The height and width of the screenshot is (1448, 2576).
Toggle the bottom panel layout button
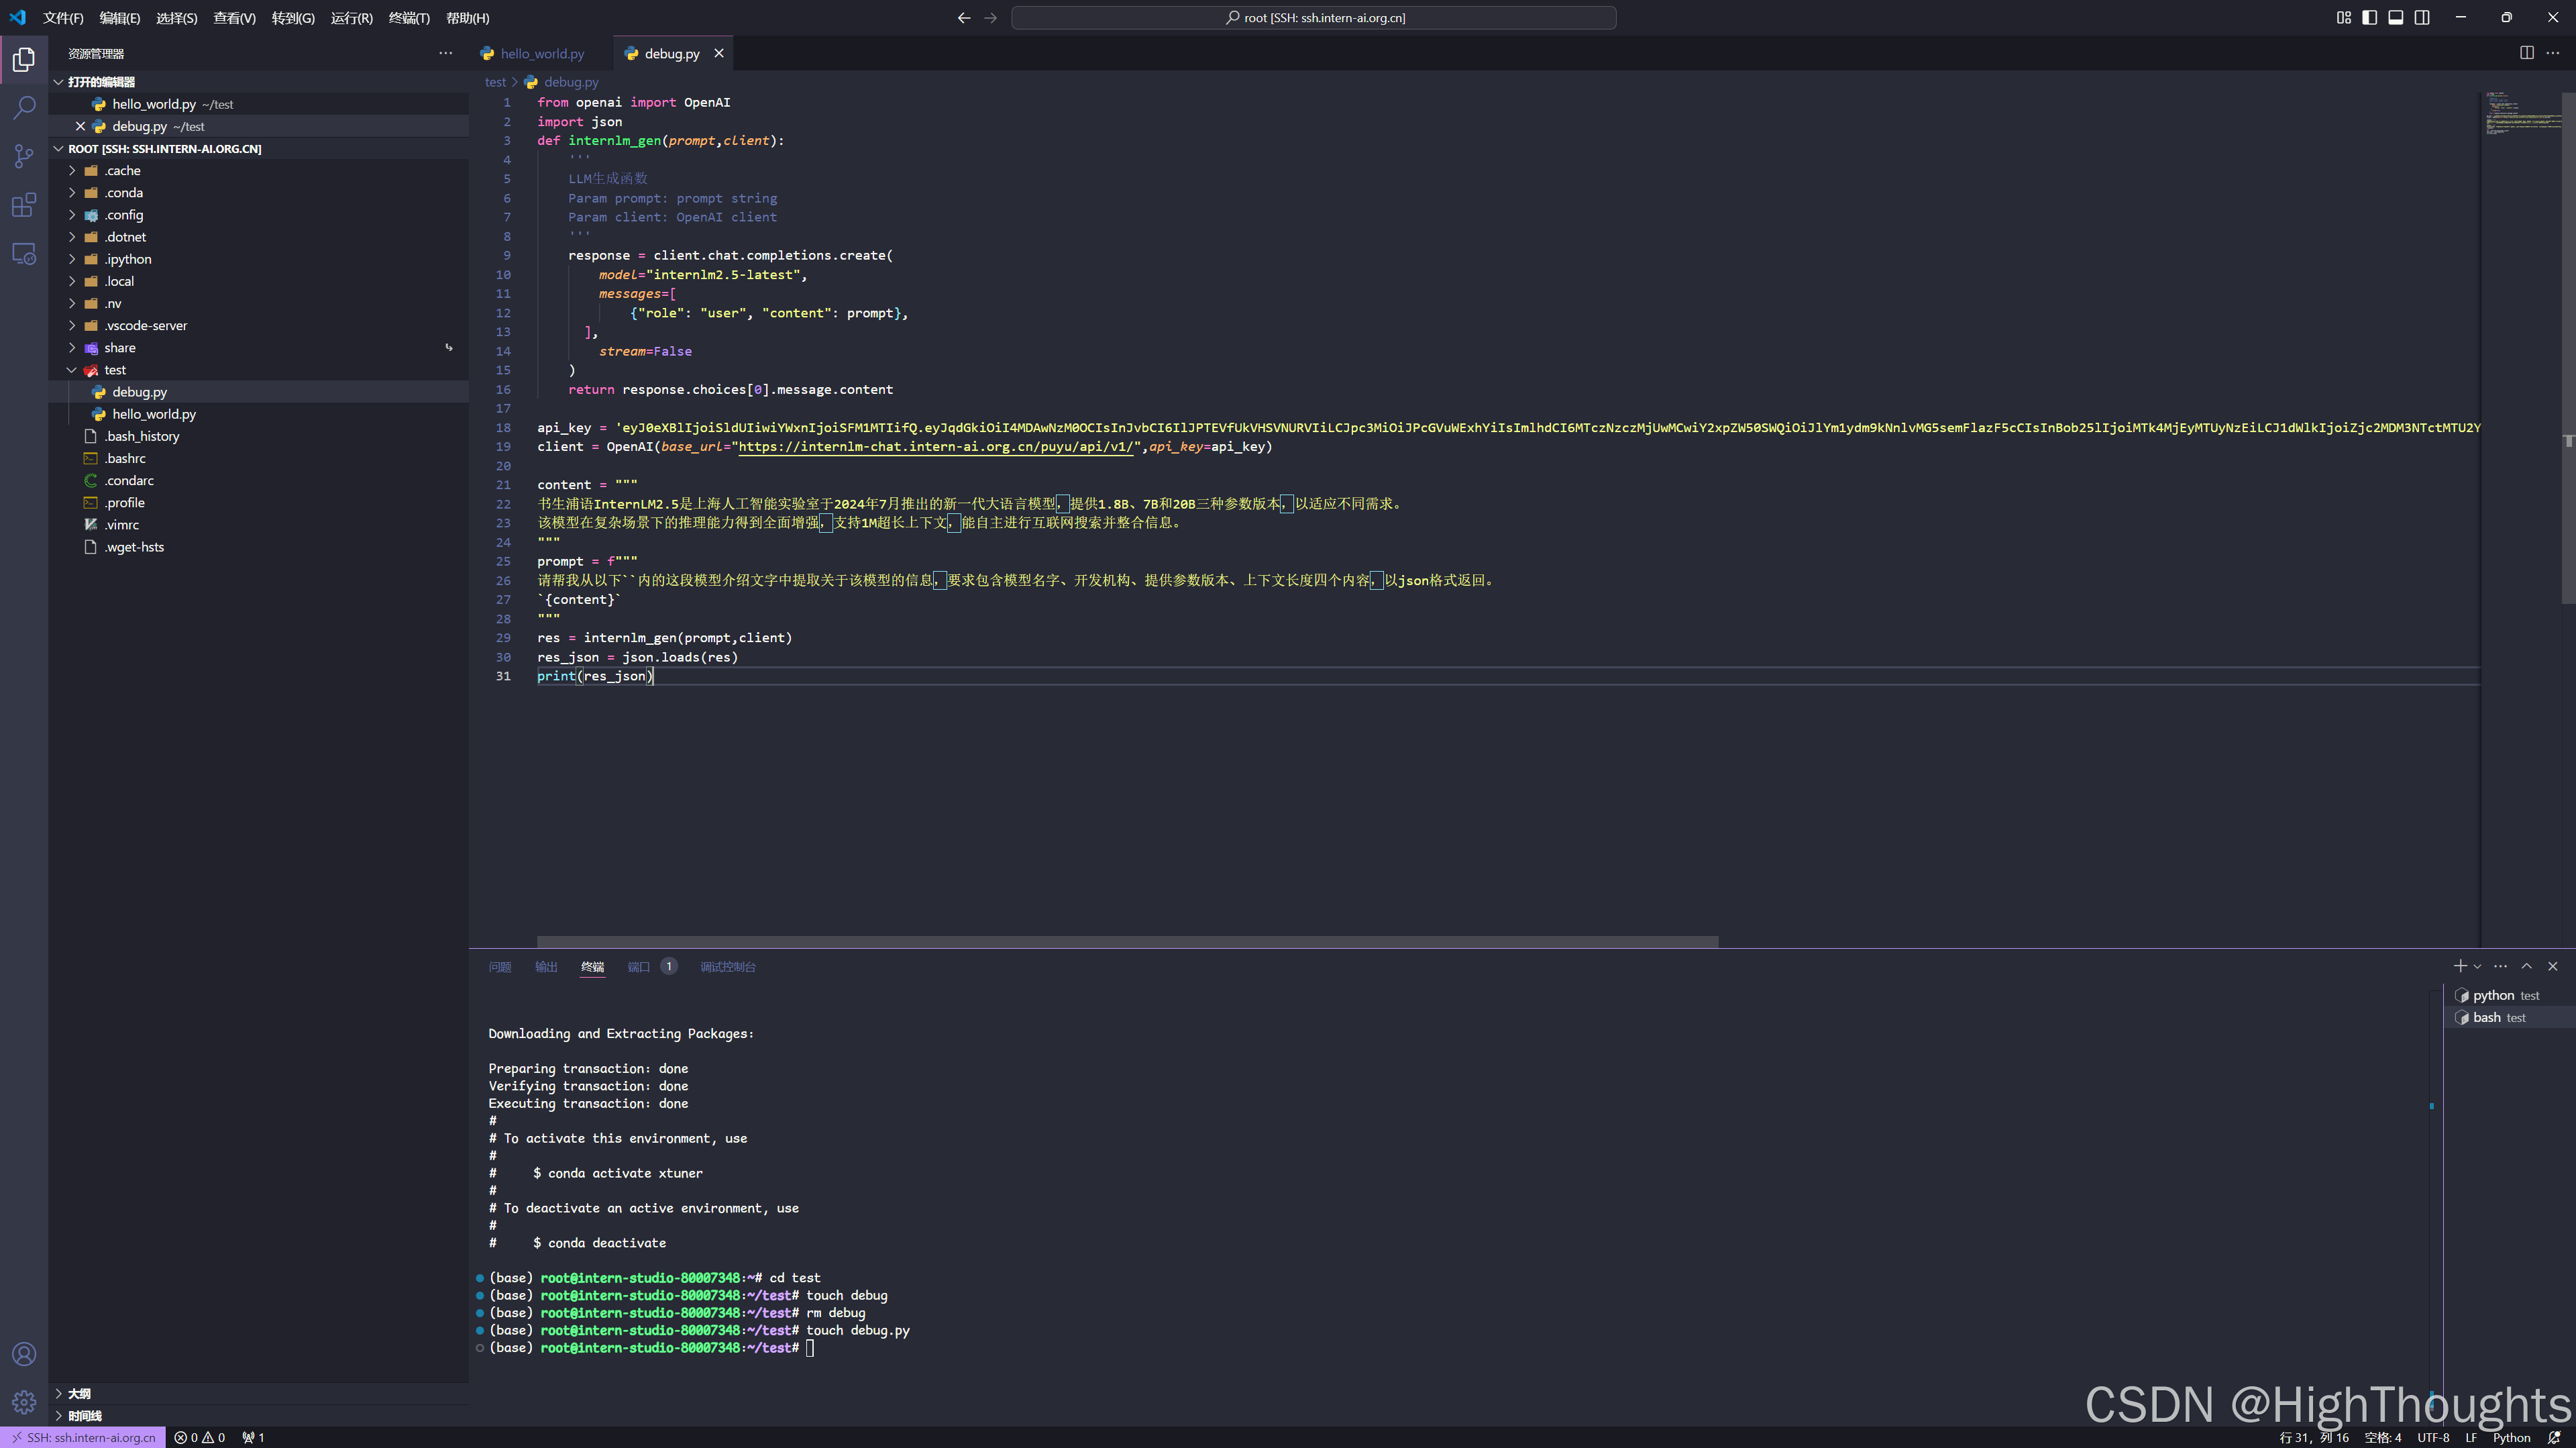2396,17
